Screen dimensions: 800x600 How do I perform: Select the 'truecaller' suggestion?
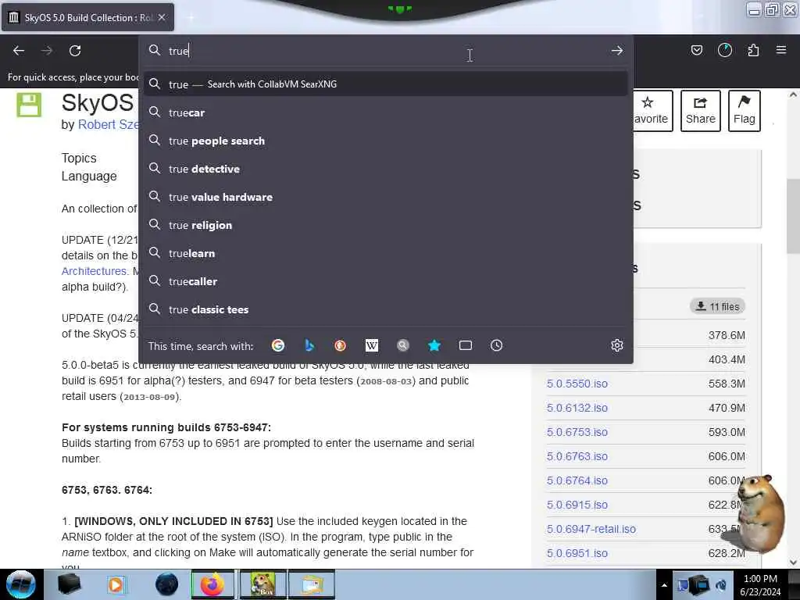385,281
